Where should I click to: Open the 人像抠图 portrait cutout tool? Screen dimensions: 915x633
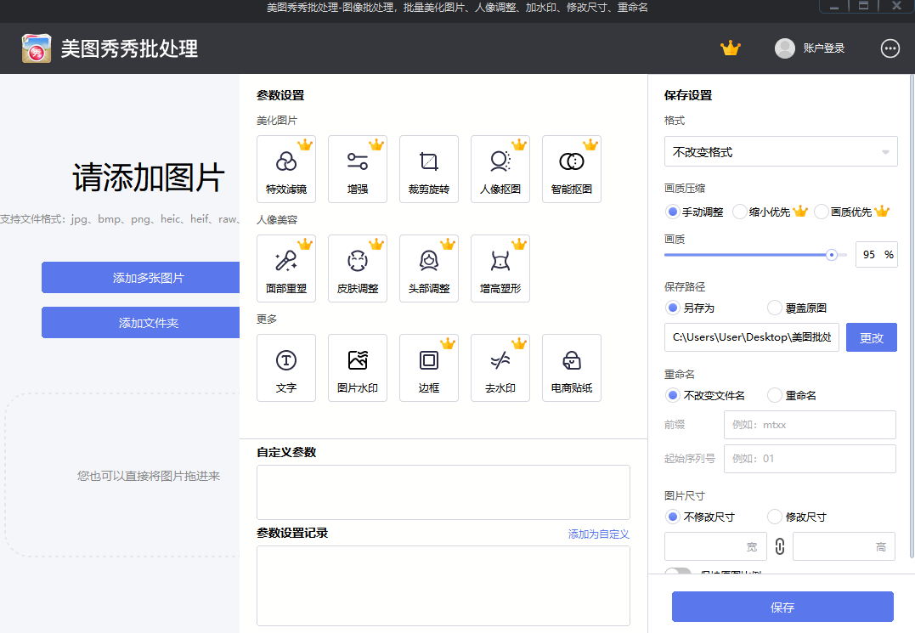[x=500, y=168]
